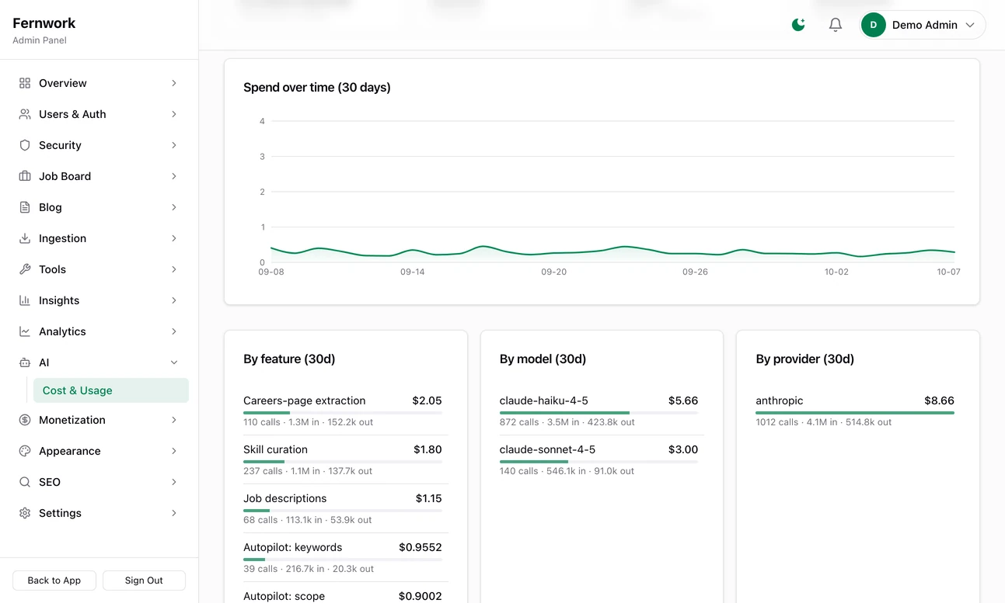The width and height of the screenshot is (1005, 603).
Task: Click the Careers-page extraction usage bar
Action: point(343,413)
